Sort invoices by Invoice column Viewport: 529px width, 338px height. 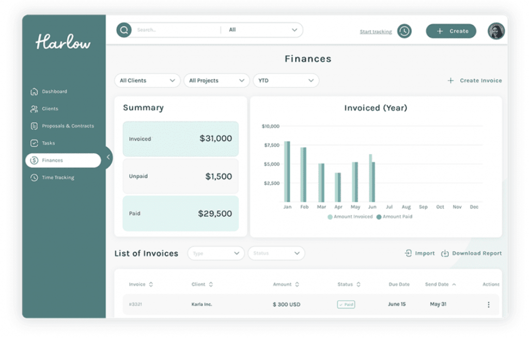pyautogui.click(x=151, y=284)
